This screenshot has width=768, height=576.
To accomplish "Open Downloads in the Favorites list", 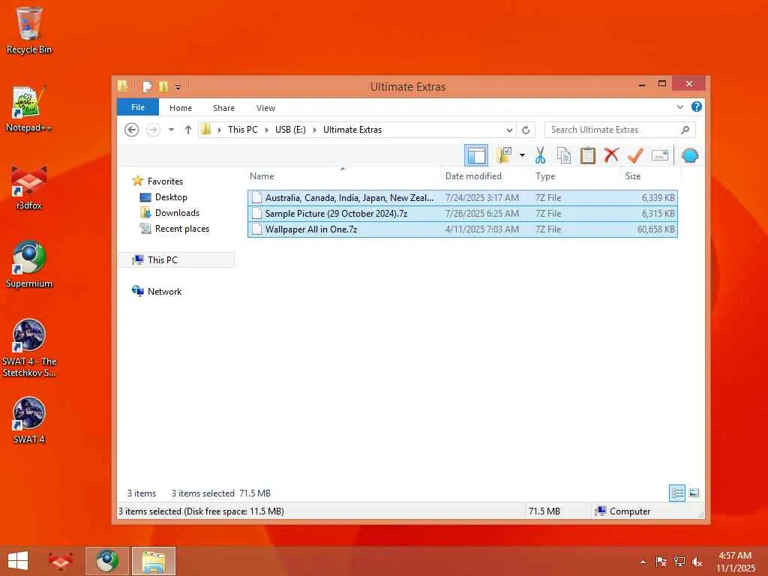I will [x=177, y=212].
